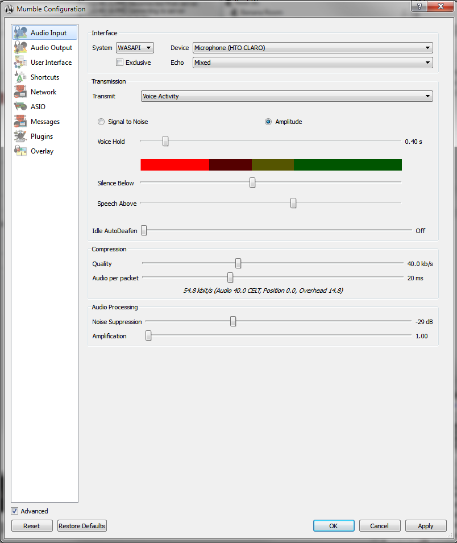This screenshot has height=543, width=457.
Task: Click the Silence Below slider handle
Action: click(x=252, y=183)
